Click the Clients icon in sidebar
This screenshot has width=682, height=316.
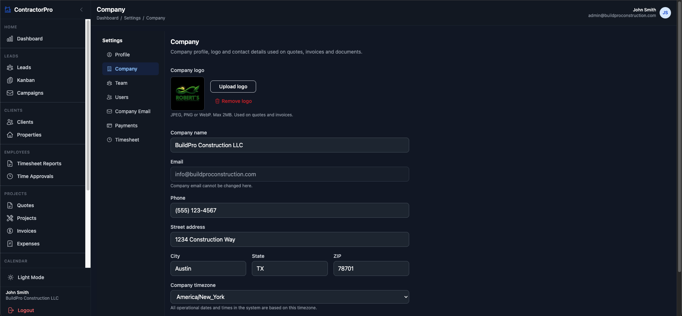(x=10, y=122)
